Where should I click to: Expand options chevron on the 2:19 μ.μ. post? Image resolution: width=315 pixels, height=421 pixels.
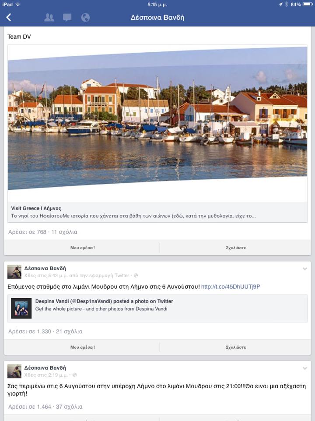point(305,368)
